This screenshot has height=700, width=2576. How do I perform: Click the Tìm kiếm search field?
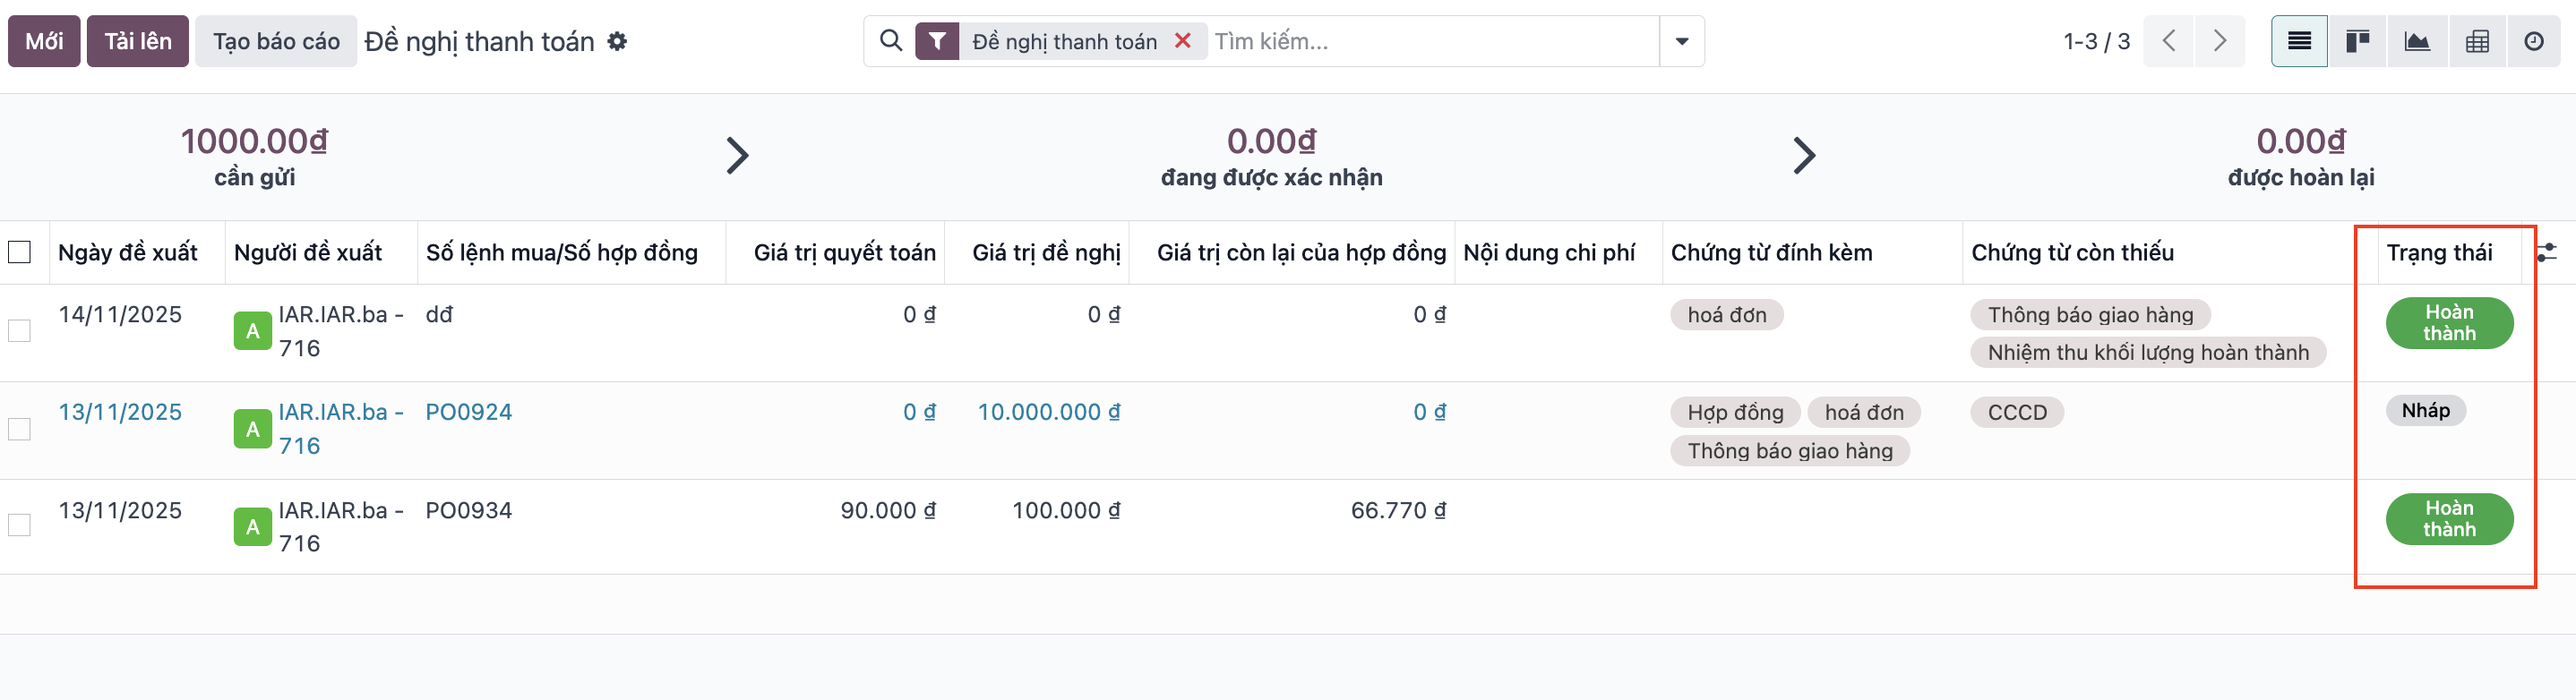coord(1432,41)
